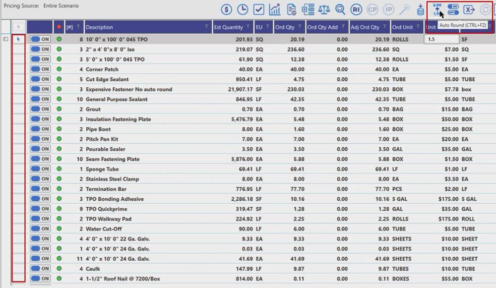Sort by the Adj Ord Qty column header
The image size is (496, 288).
click(365, 27)
